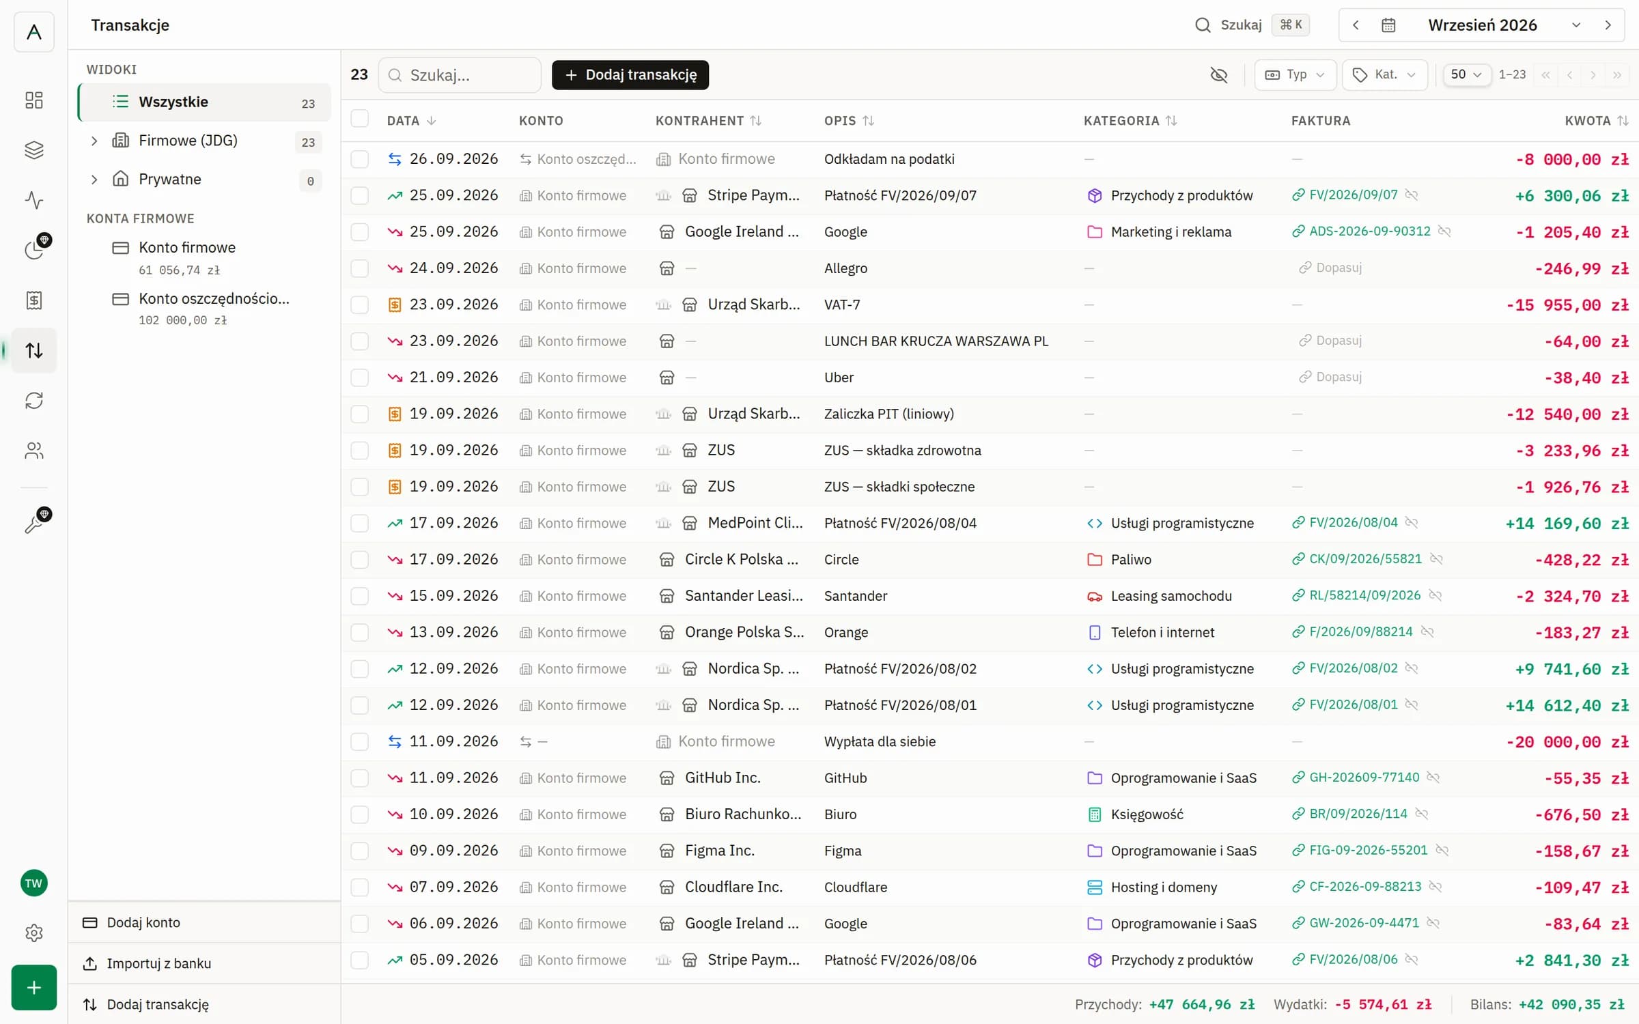Open the invoice receipt icon in sidebar

coord(33,300)
